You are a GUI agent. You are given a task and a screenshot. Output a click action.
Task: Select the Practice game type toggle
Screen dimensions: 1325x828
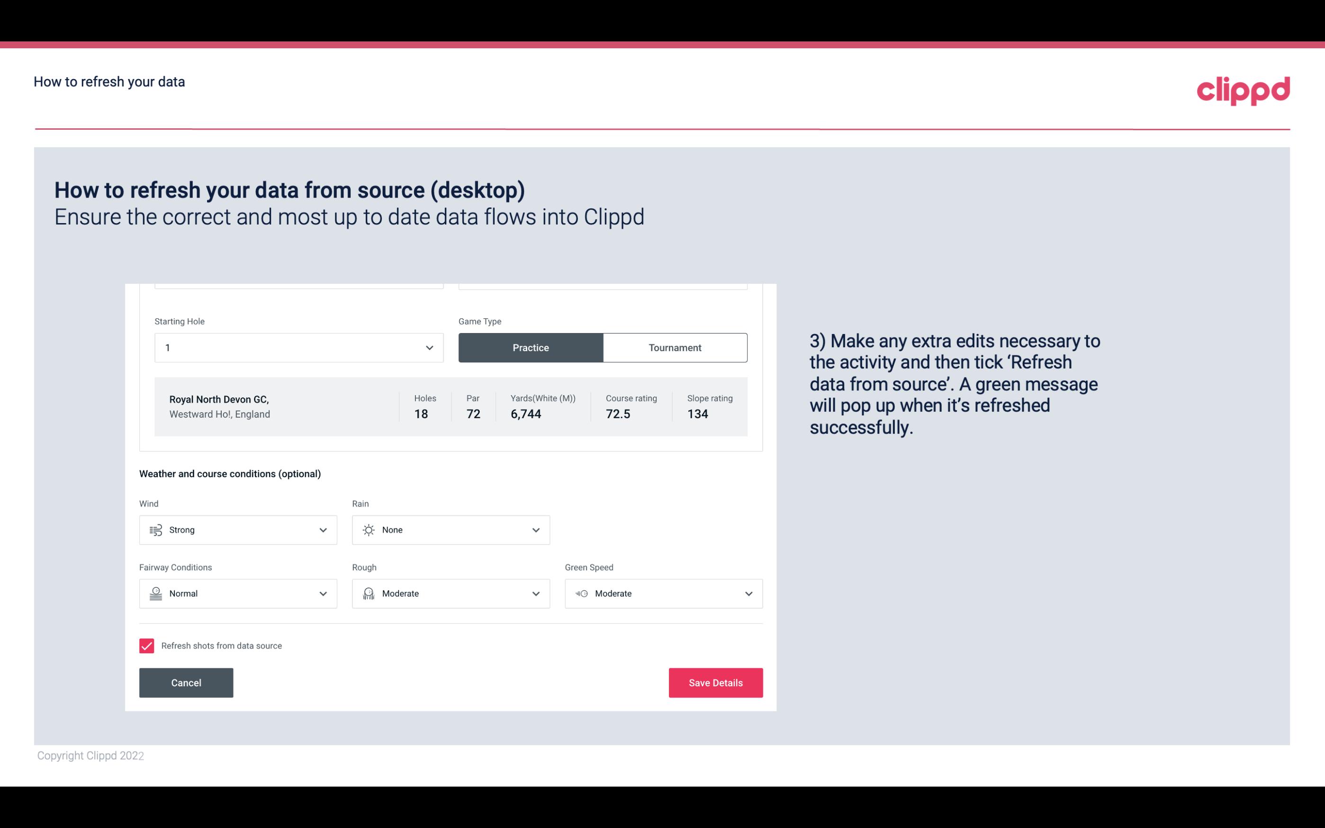[x=531, y=347]
